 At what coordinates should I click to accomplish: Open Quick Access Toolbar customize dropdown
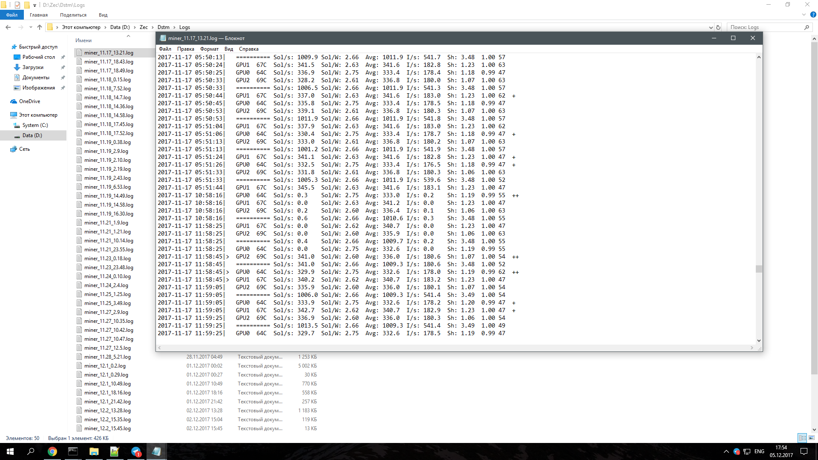pyautogui.click(x=35, y=5)
